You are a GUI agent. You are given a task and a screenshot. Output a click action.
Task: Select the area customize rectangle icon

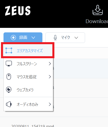(9, 50)
